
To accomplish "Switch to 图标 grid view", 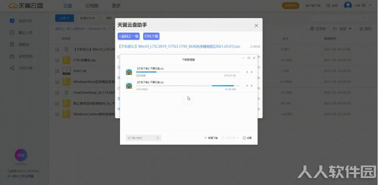I will coord(366,29).
